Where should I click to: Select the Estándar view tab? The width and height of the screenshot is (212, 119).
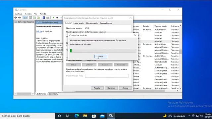53,94
